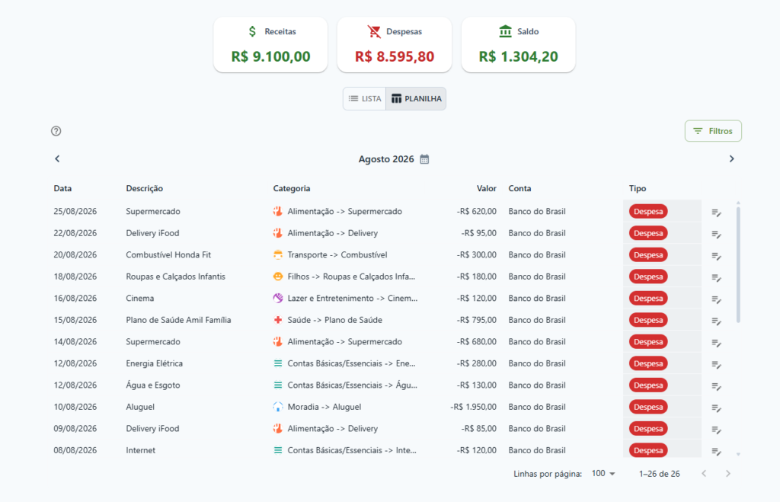Click the Agosto 2026 month label
Viewport: 780px width, 502px height.
[386, 159]
